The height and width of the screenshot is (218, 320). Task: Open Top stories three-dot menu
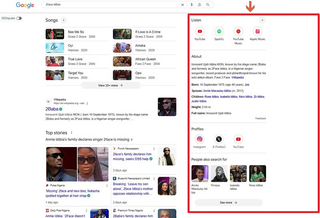pos(72,133)
